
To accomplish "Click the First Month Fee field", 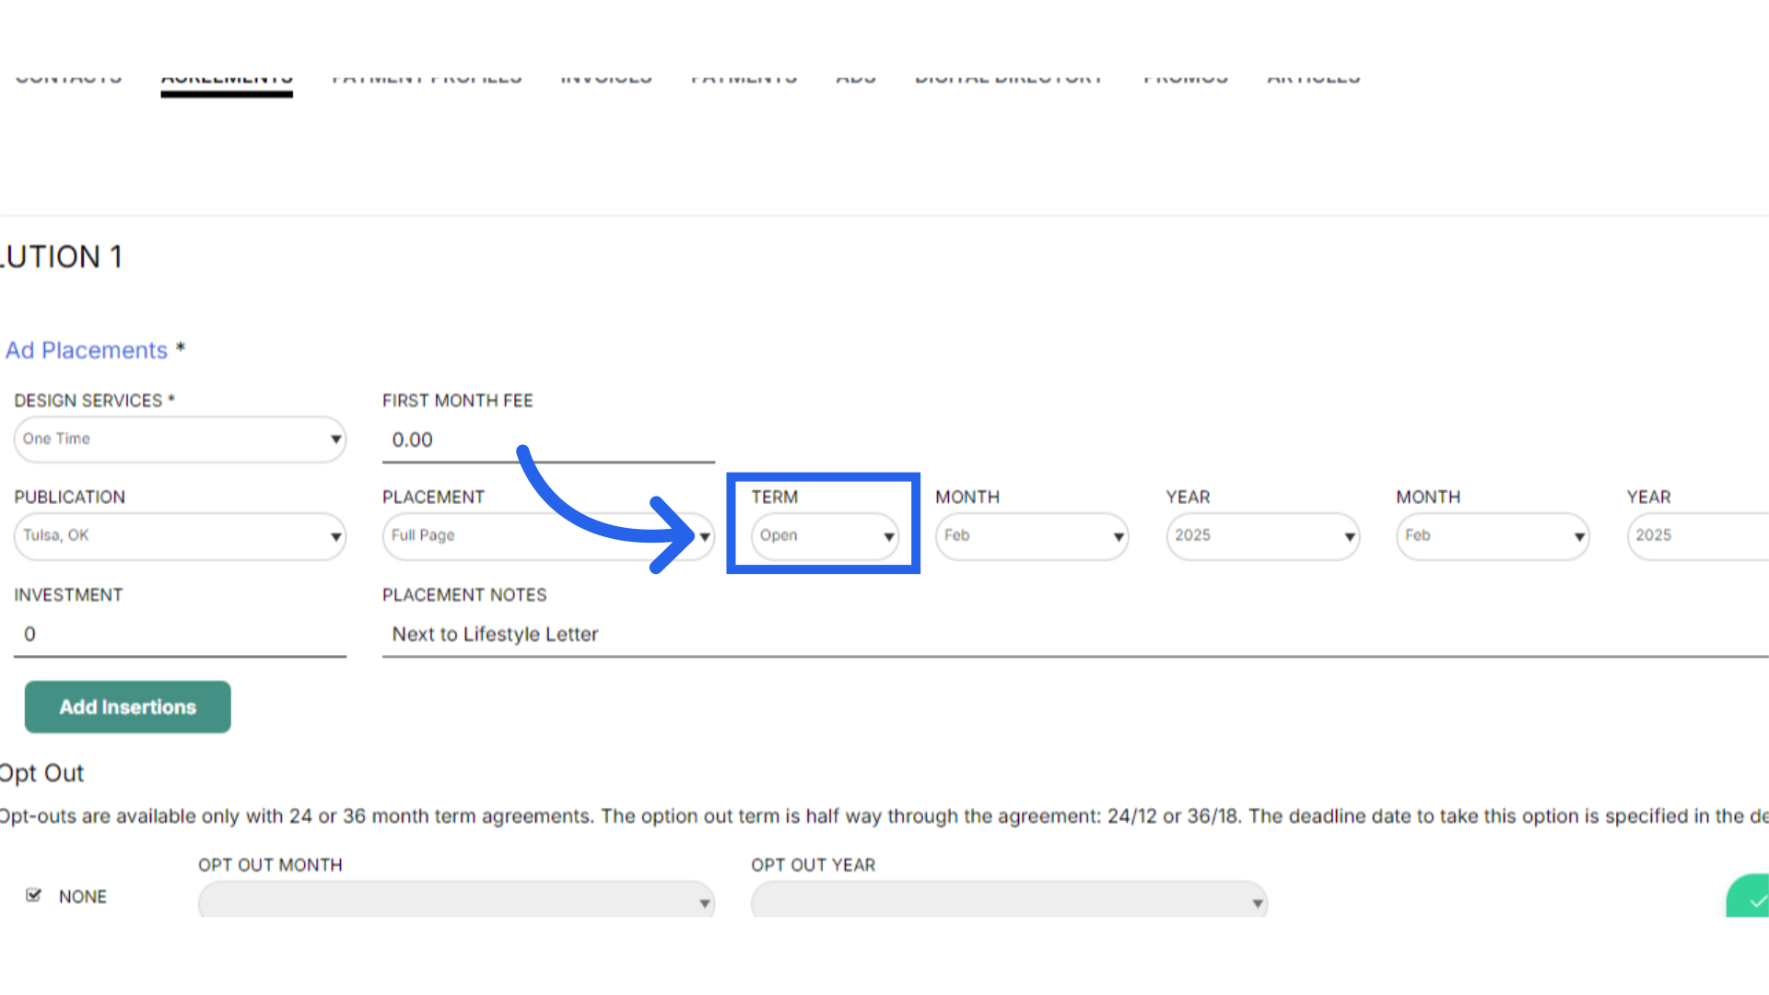I will point(548,440).
